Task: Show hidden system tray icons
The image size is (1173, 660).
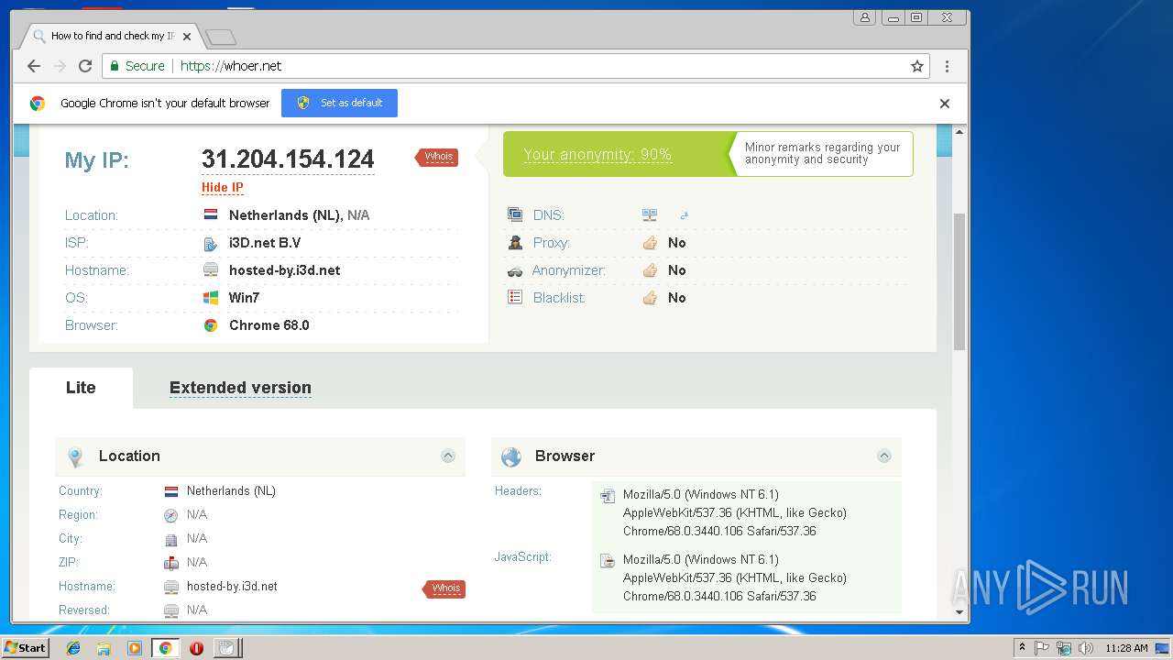Action: (1022, 648)
